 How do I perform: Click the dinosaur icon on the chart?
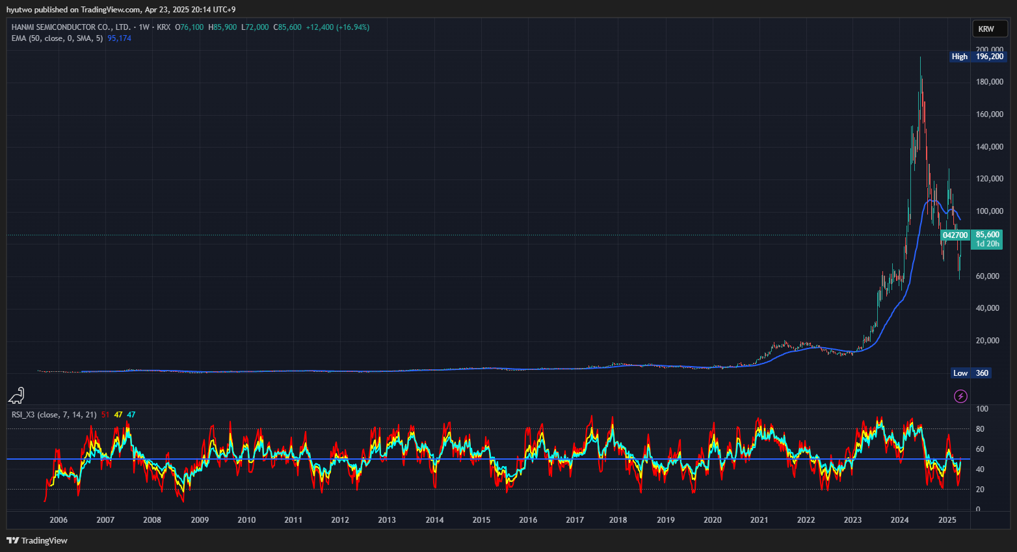pyautogui.click(x=16, y=395)
